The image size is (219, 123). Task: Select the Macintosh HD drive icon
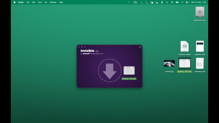point(200,12)
